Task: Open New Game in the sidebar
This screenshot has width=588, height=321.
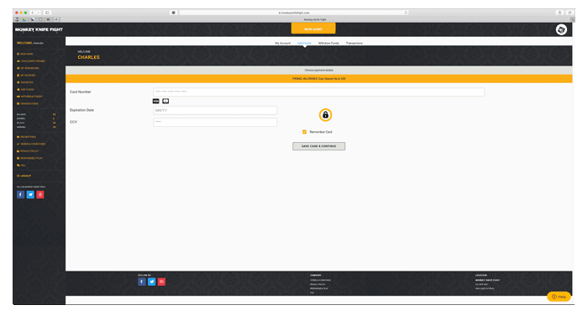Action: (25, 54)
